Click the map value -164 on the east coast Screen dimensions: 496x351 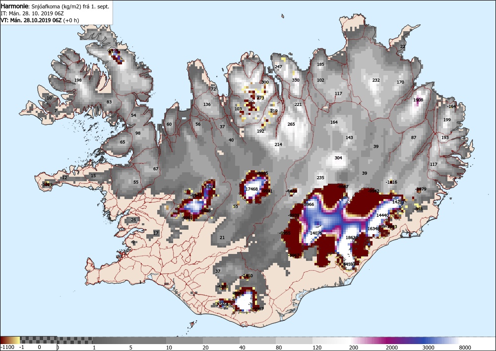click(451, 107)
